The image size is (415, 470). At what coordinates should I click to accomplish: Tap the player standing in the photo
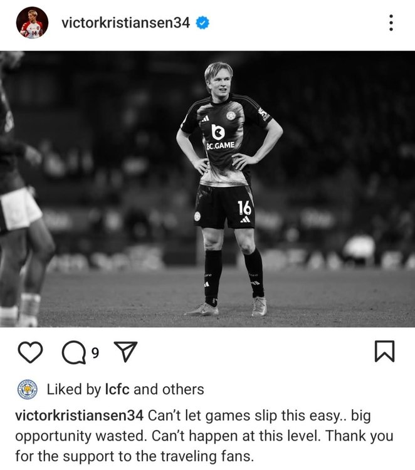(229, 189)
